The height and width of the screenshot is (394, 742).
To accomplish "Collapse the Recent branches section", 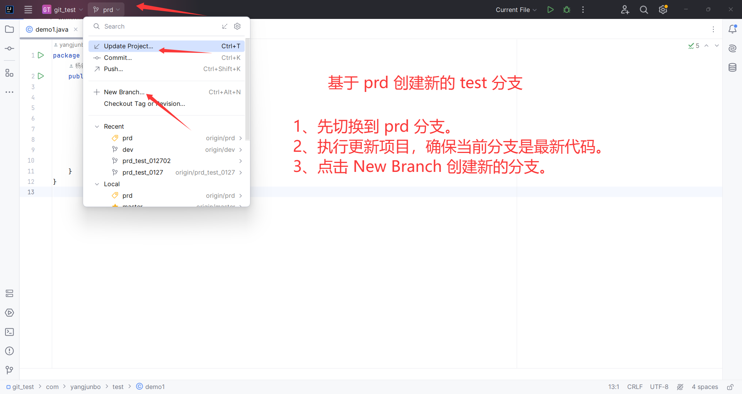I will click(x=97, y=126).
